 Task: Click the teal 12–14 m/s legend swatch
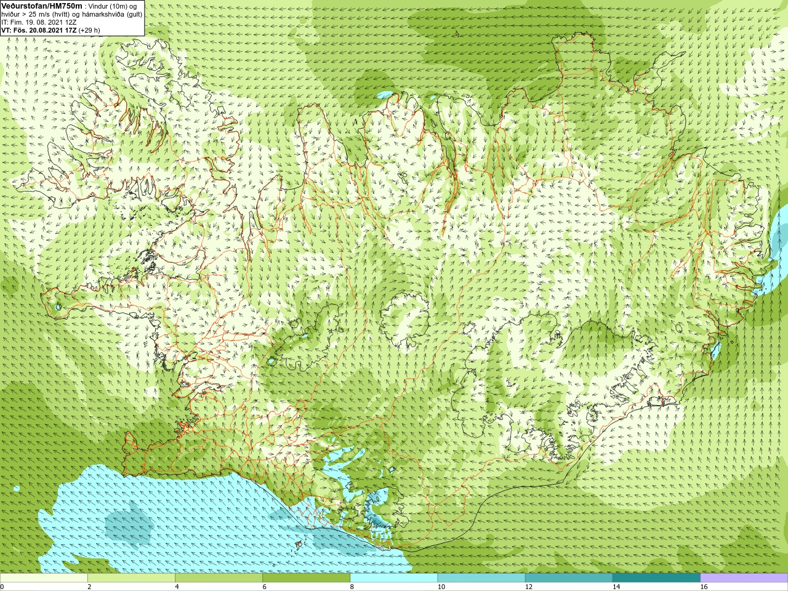click(x=569, y=578)
